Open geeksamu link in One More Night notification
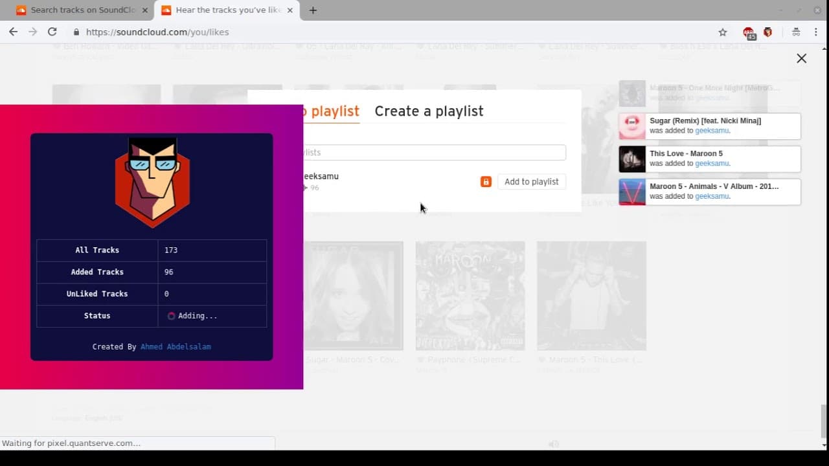Viewport: 829px width, 466px height. click(x=711, y=98)
